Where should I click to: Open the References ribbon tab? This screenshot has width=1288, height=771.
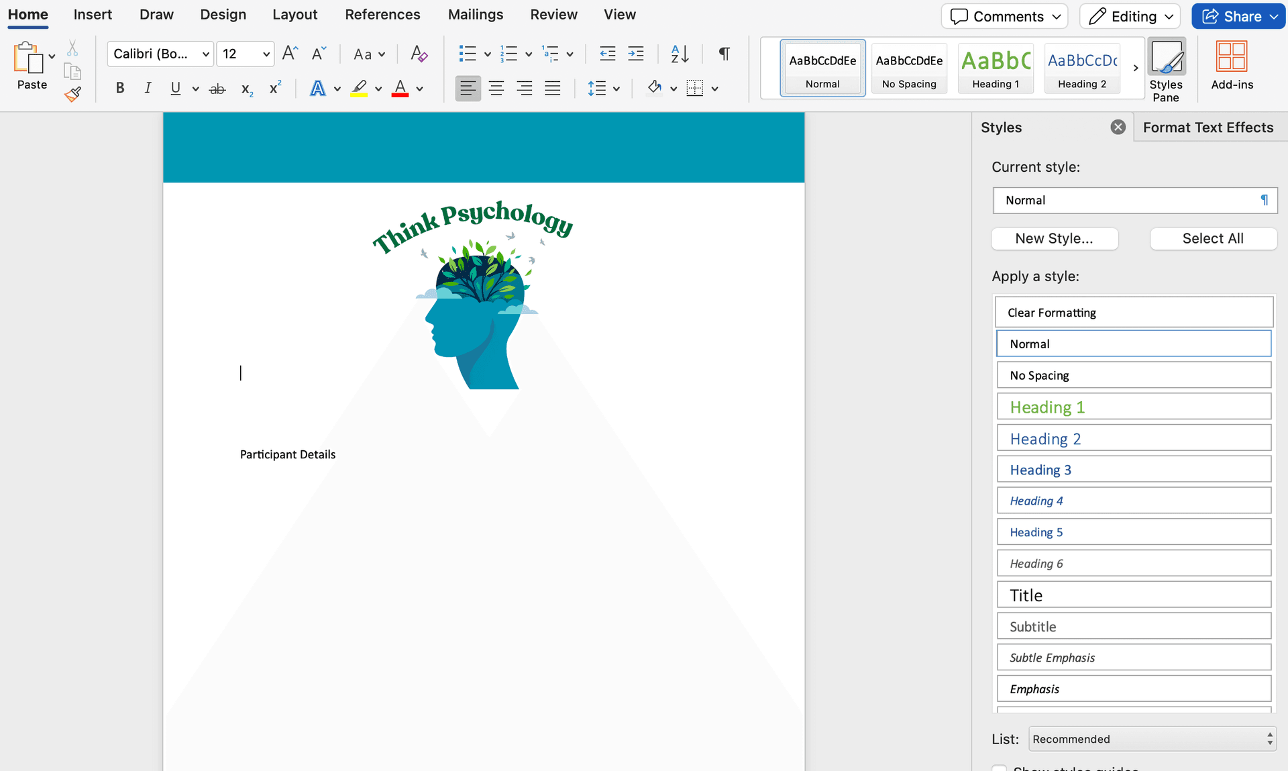click(382, 15)
